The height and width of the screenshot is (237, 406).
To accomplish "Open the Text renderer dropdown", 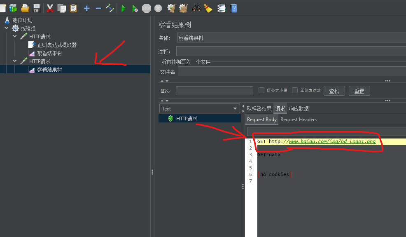I will point(200,109).
